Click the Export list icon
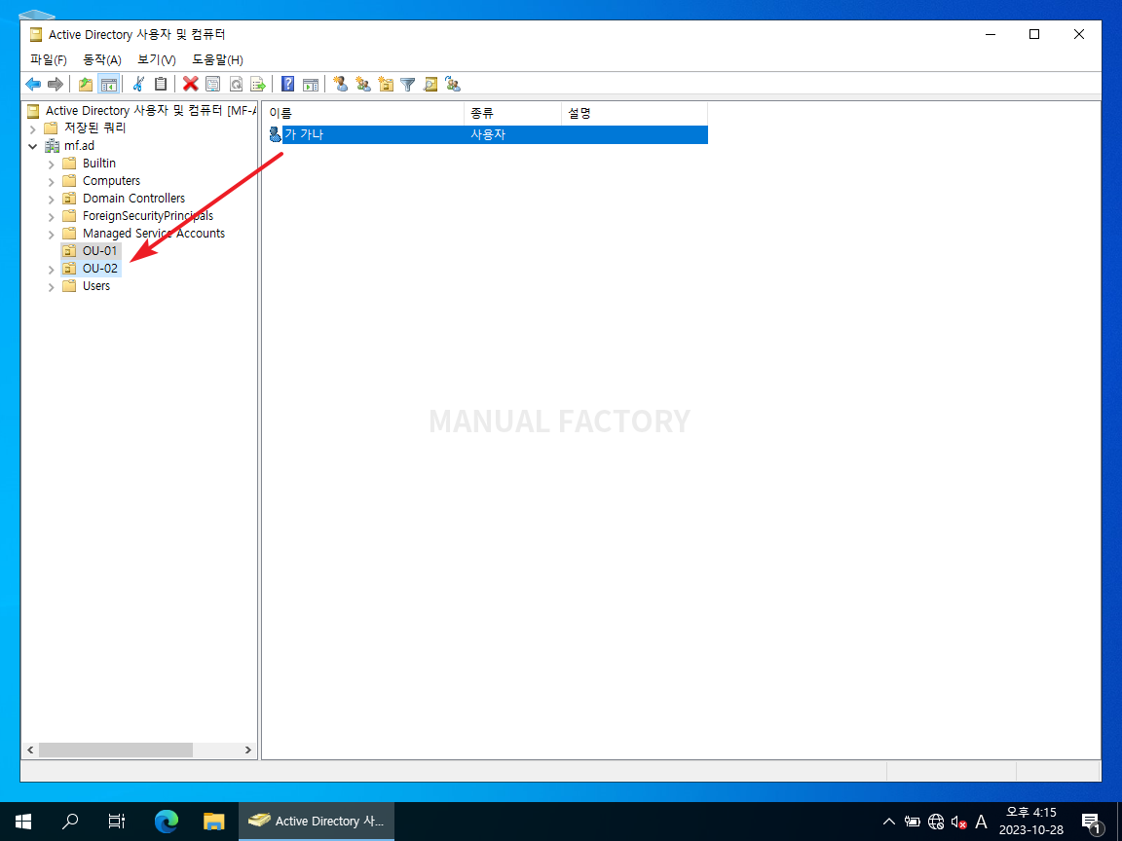 click(257, 85)
